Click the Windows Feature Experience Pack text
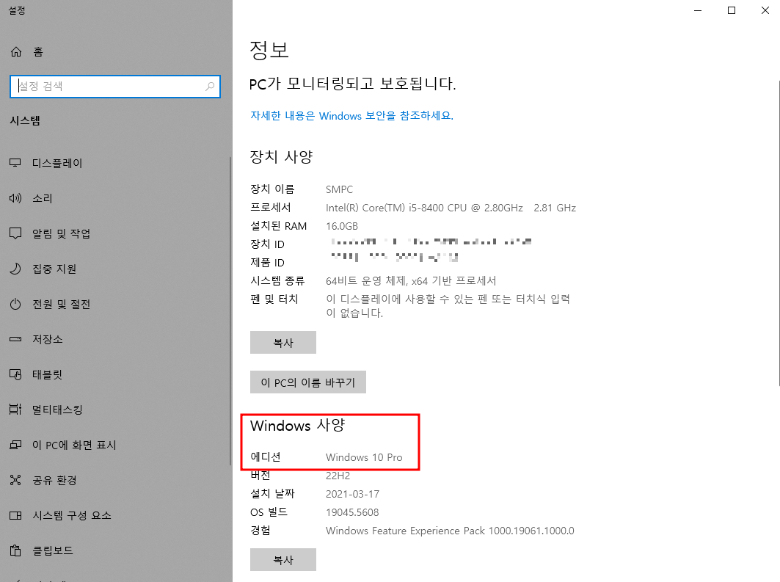780x582 pixels. (451, 531)
